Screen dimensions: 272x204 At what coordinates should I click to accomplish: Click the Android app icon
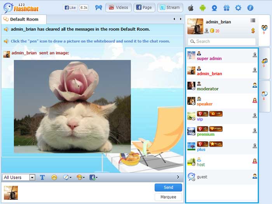(202, 8)
